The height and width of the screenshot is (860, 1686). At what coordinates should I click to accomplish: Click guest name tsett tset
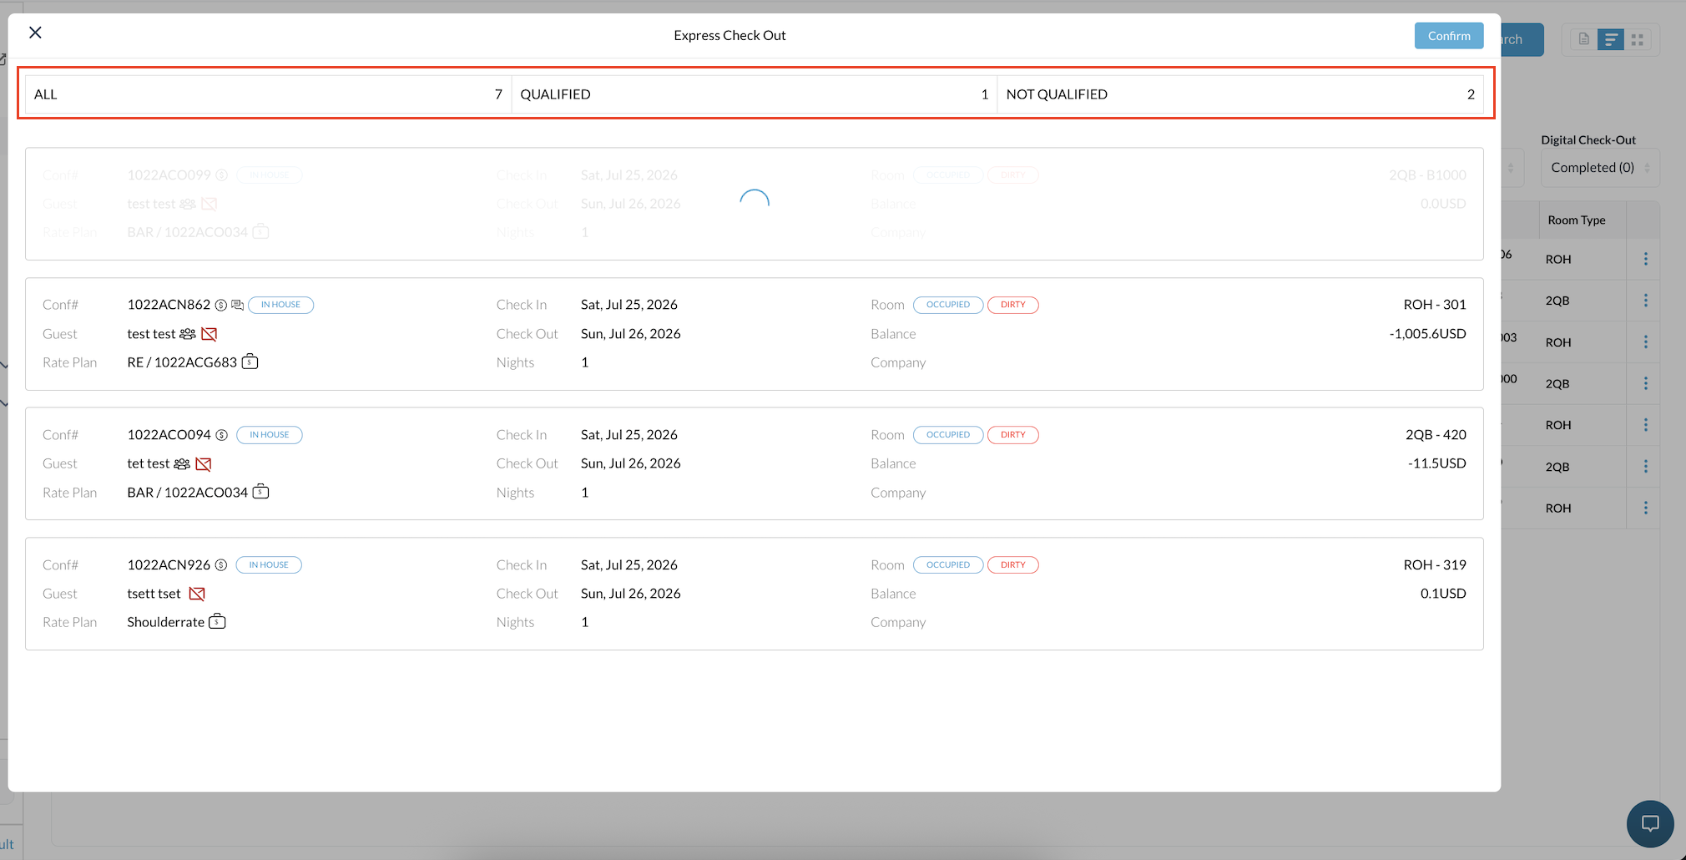pyautogui.click(x=154, y=594)
